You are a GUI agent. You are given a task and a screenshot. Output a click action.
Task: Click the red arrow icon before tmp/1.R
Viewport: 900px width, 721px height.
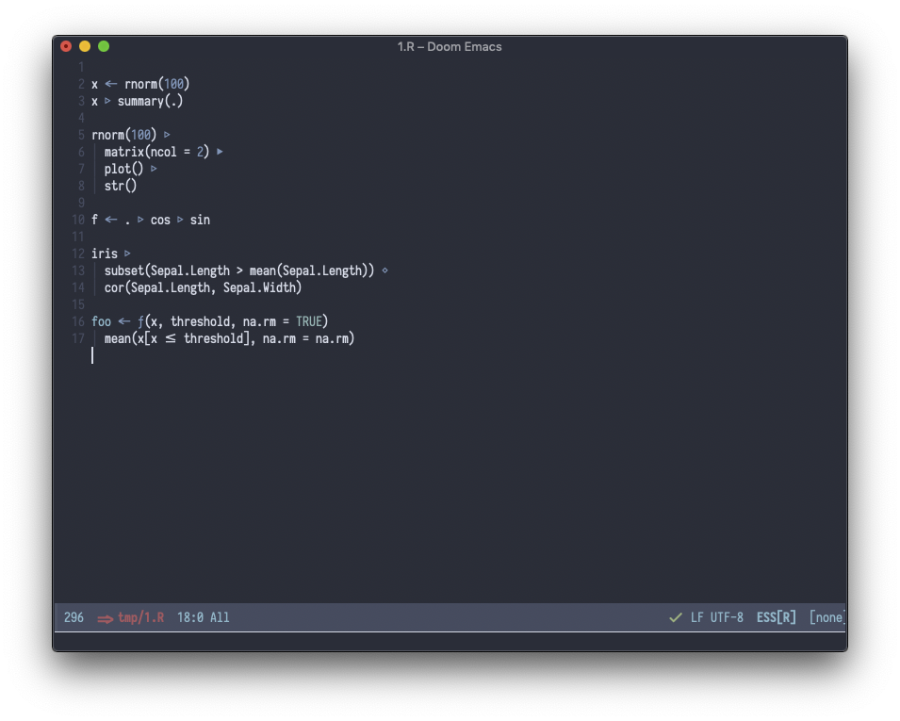coord(105,618)
